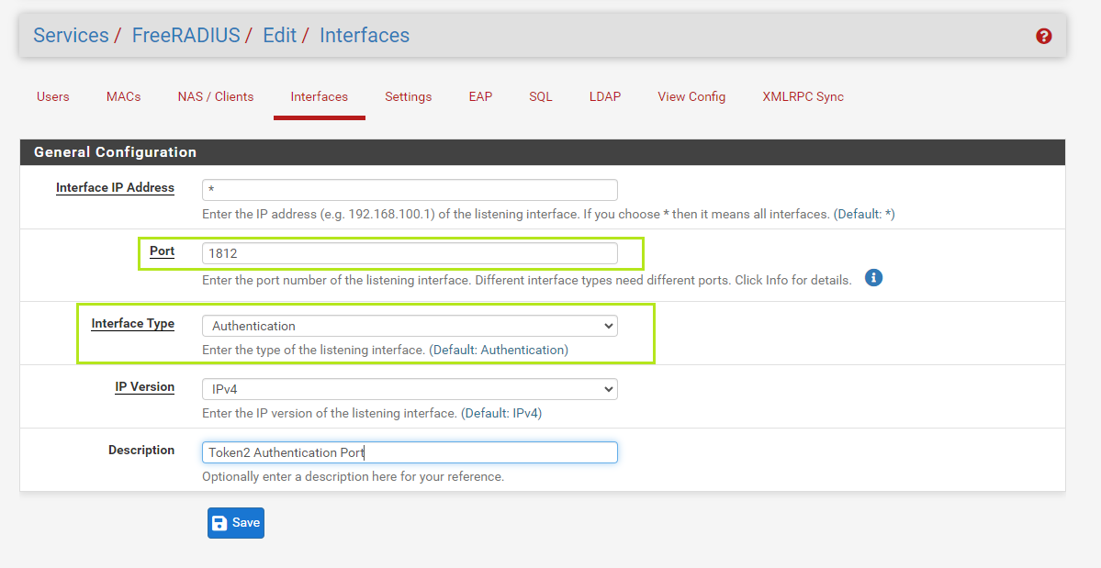This screenshot has height=568, width=1101.
Task: Click into the Port input field
Action: tap(410, 253)
